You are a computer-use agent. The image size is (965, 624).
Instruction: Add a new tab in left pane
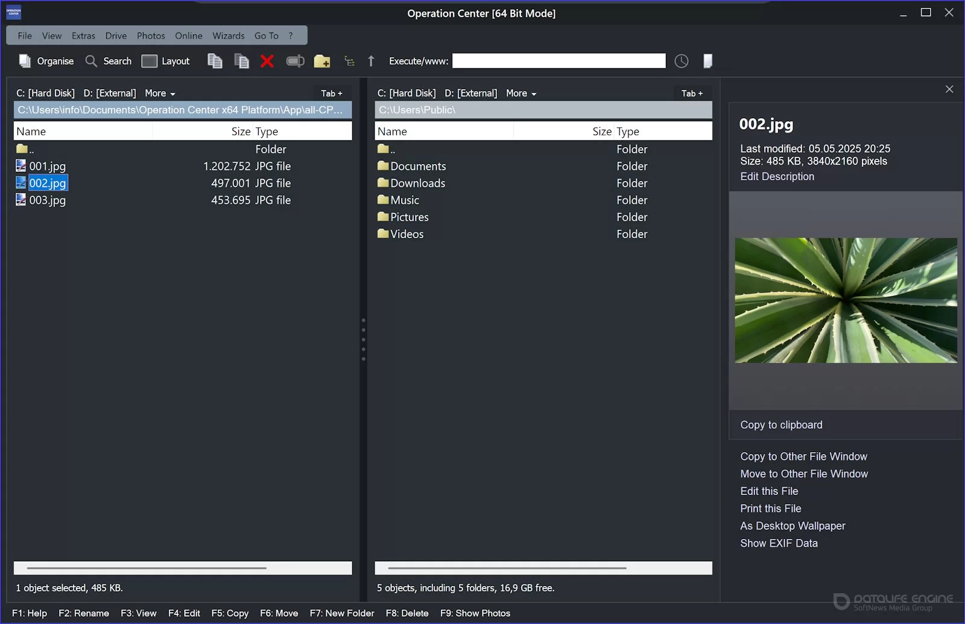coord(331,93)
